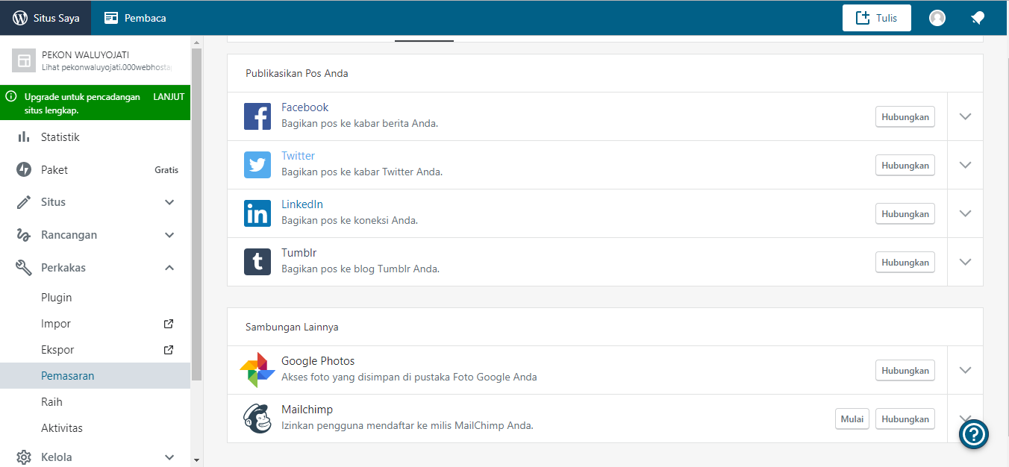Open the Pembaca reader
This screenshot has width=1009, height=467.
[135, 18]
